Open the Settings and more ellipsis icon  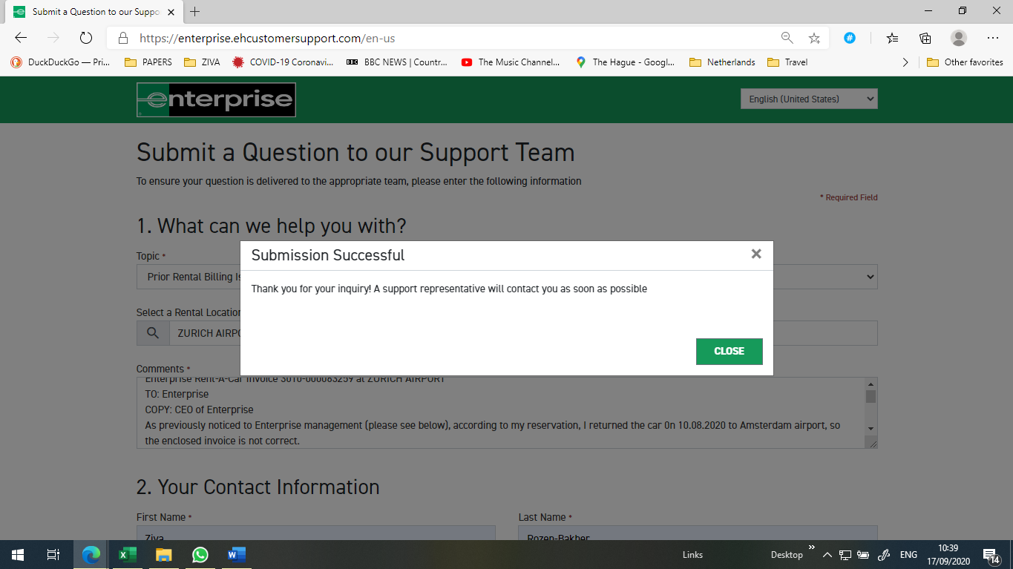pos(992,37)
